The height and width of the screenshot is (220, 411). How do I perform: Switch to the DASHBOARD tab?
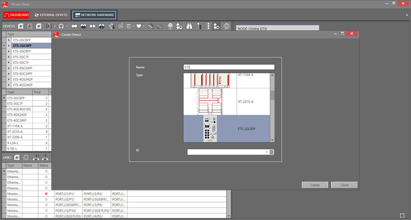tap(16, 15)
